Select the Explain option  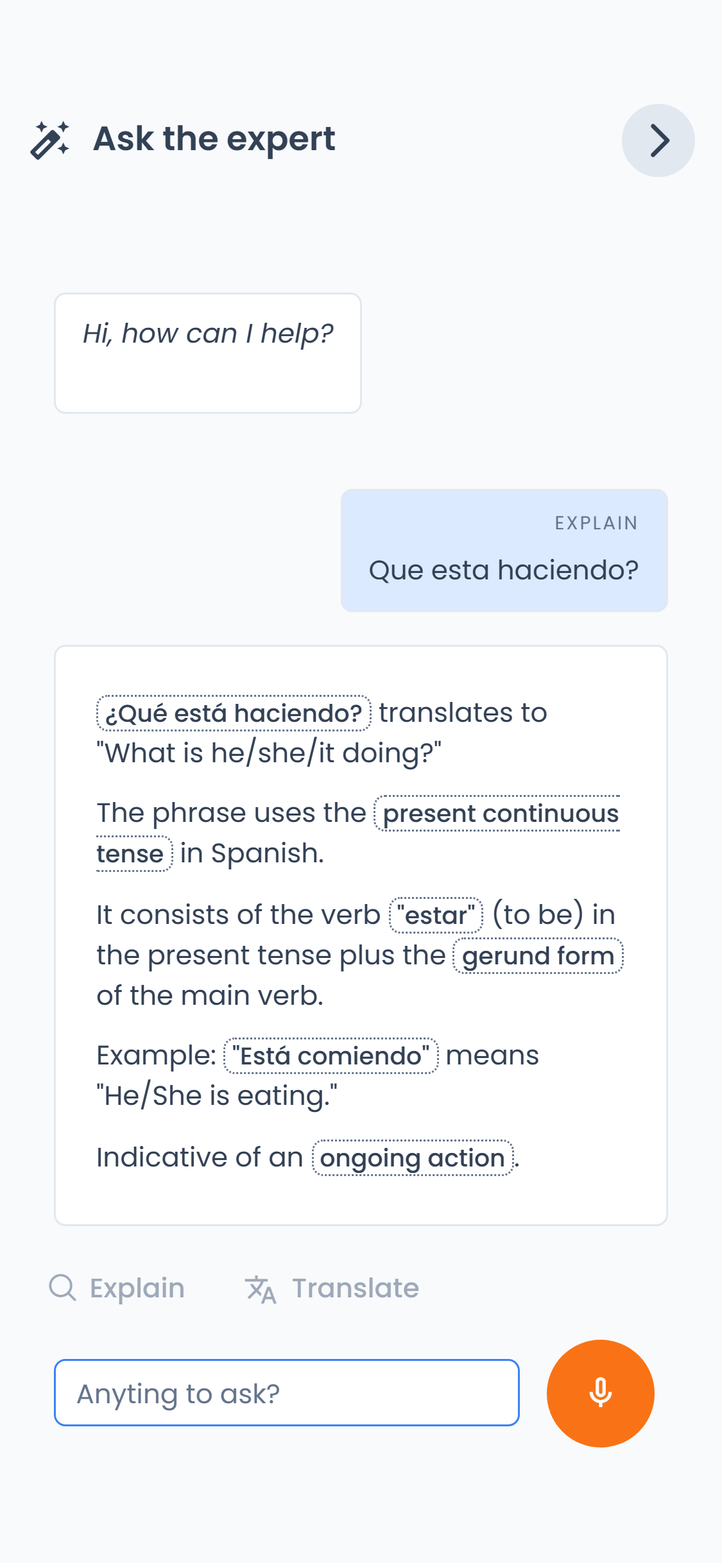point(117,1288)
